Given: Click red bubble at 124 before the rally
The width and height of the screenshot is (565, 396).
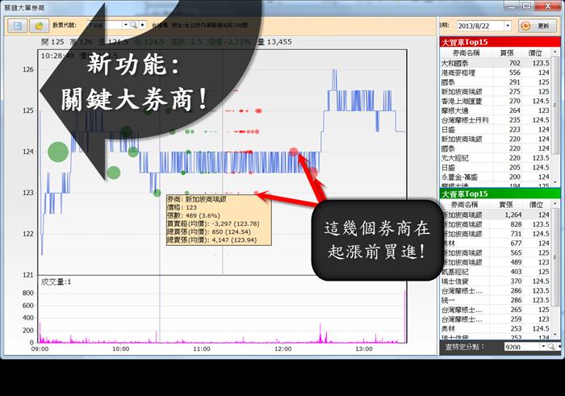Looking at the screenshot, I should [x=294, y=152].
